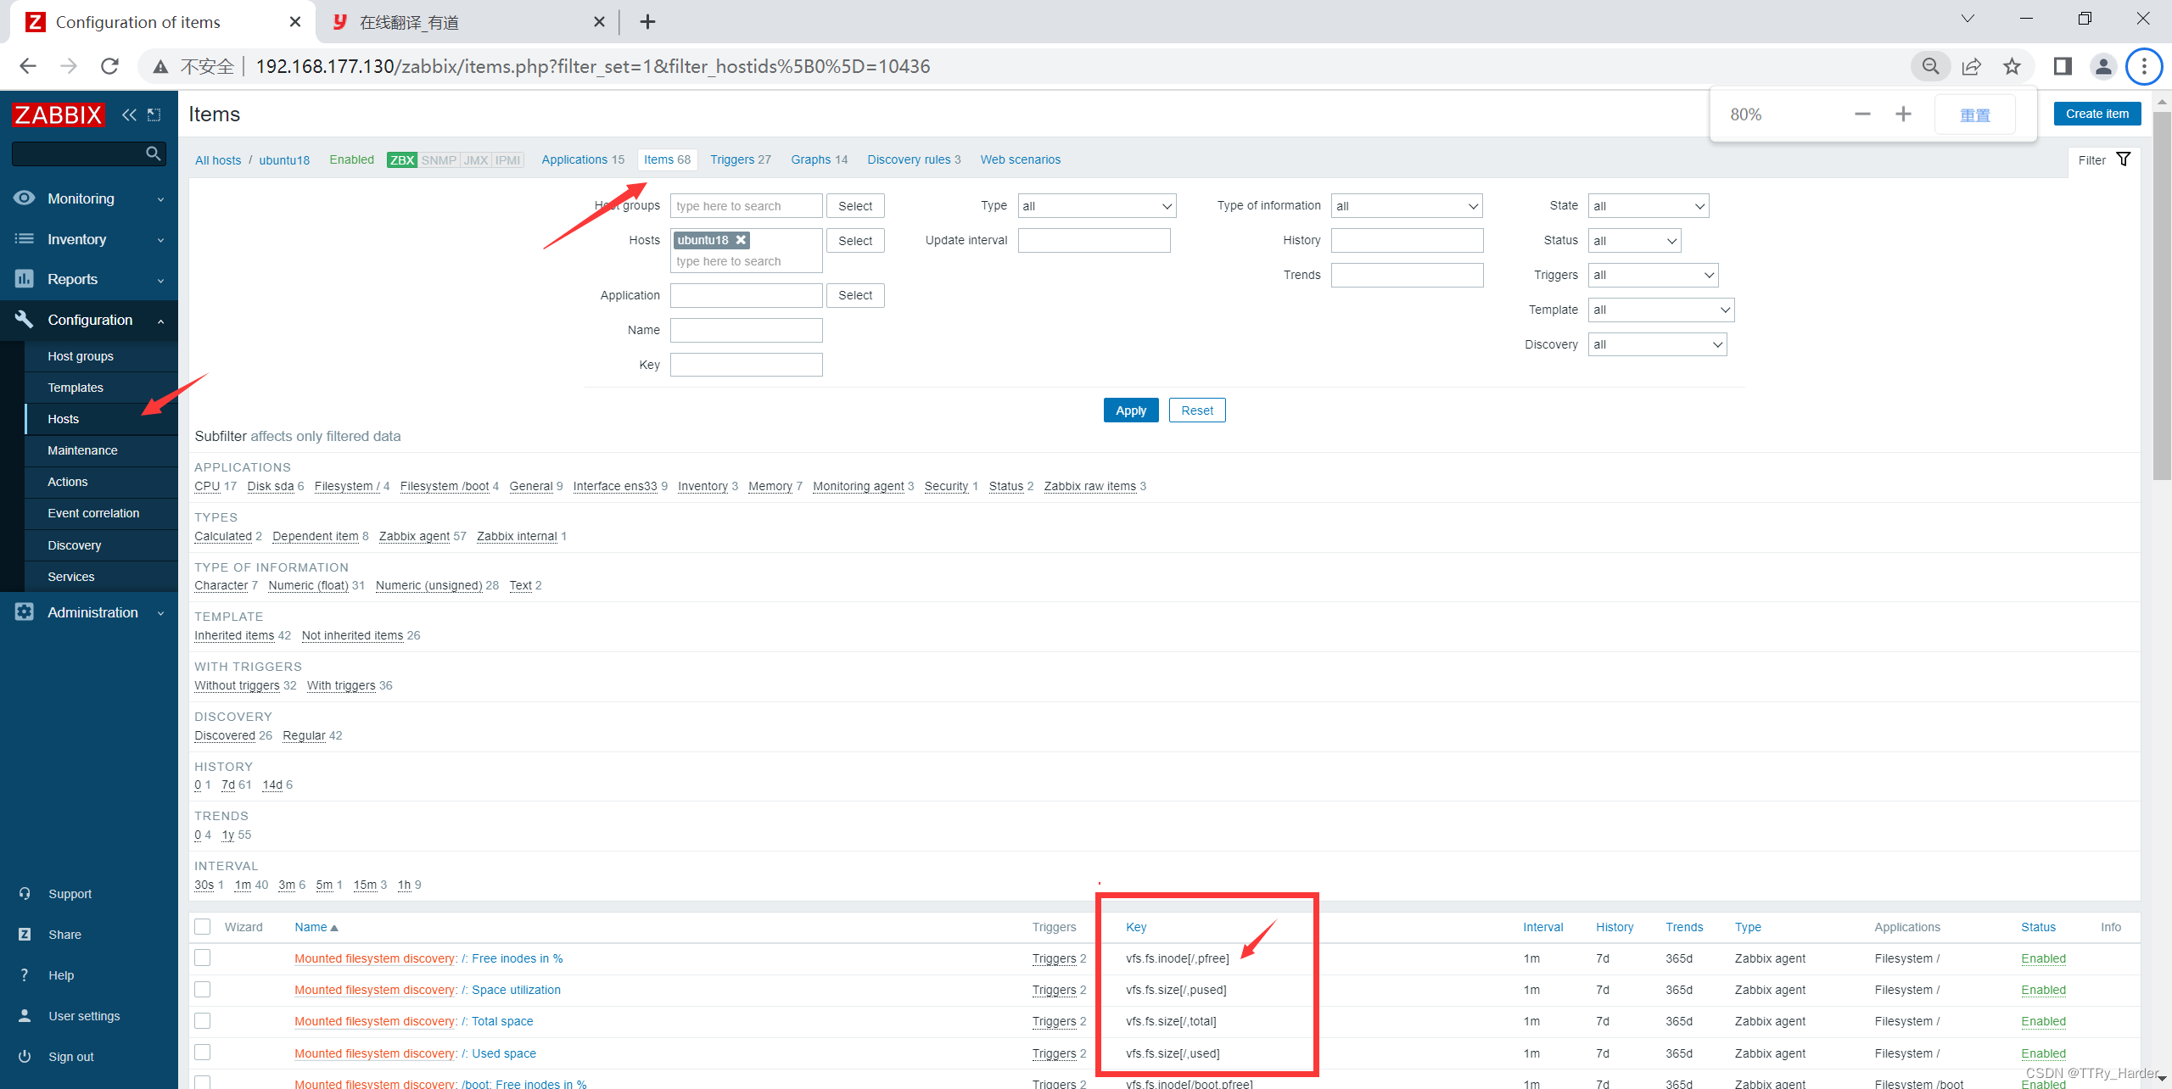Collapse the Configuration menu chevron
The image size is (2172, 1089).
coord(160,321)
